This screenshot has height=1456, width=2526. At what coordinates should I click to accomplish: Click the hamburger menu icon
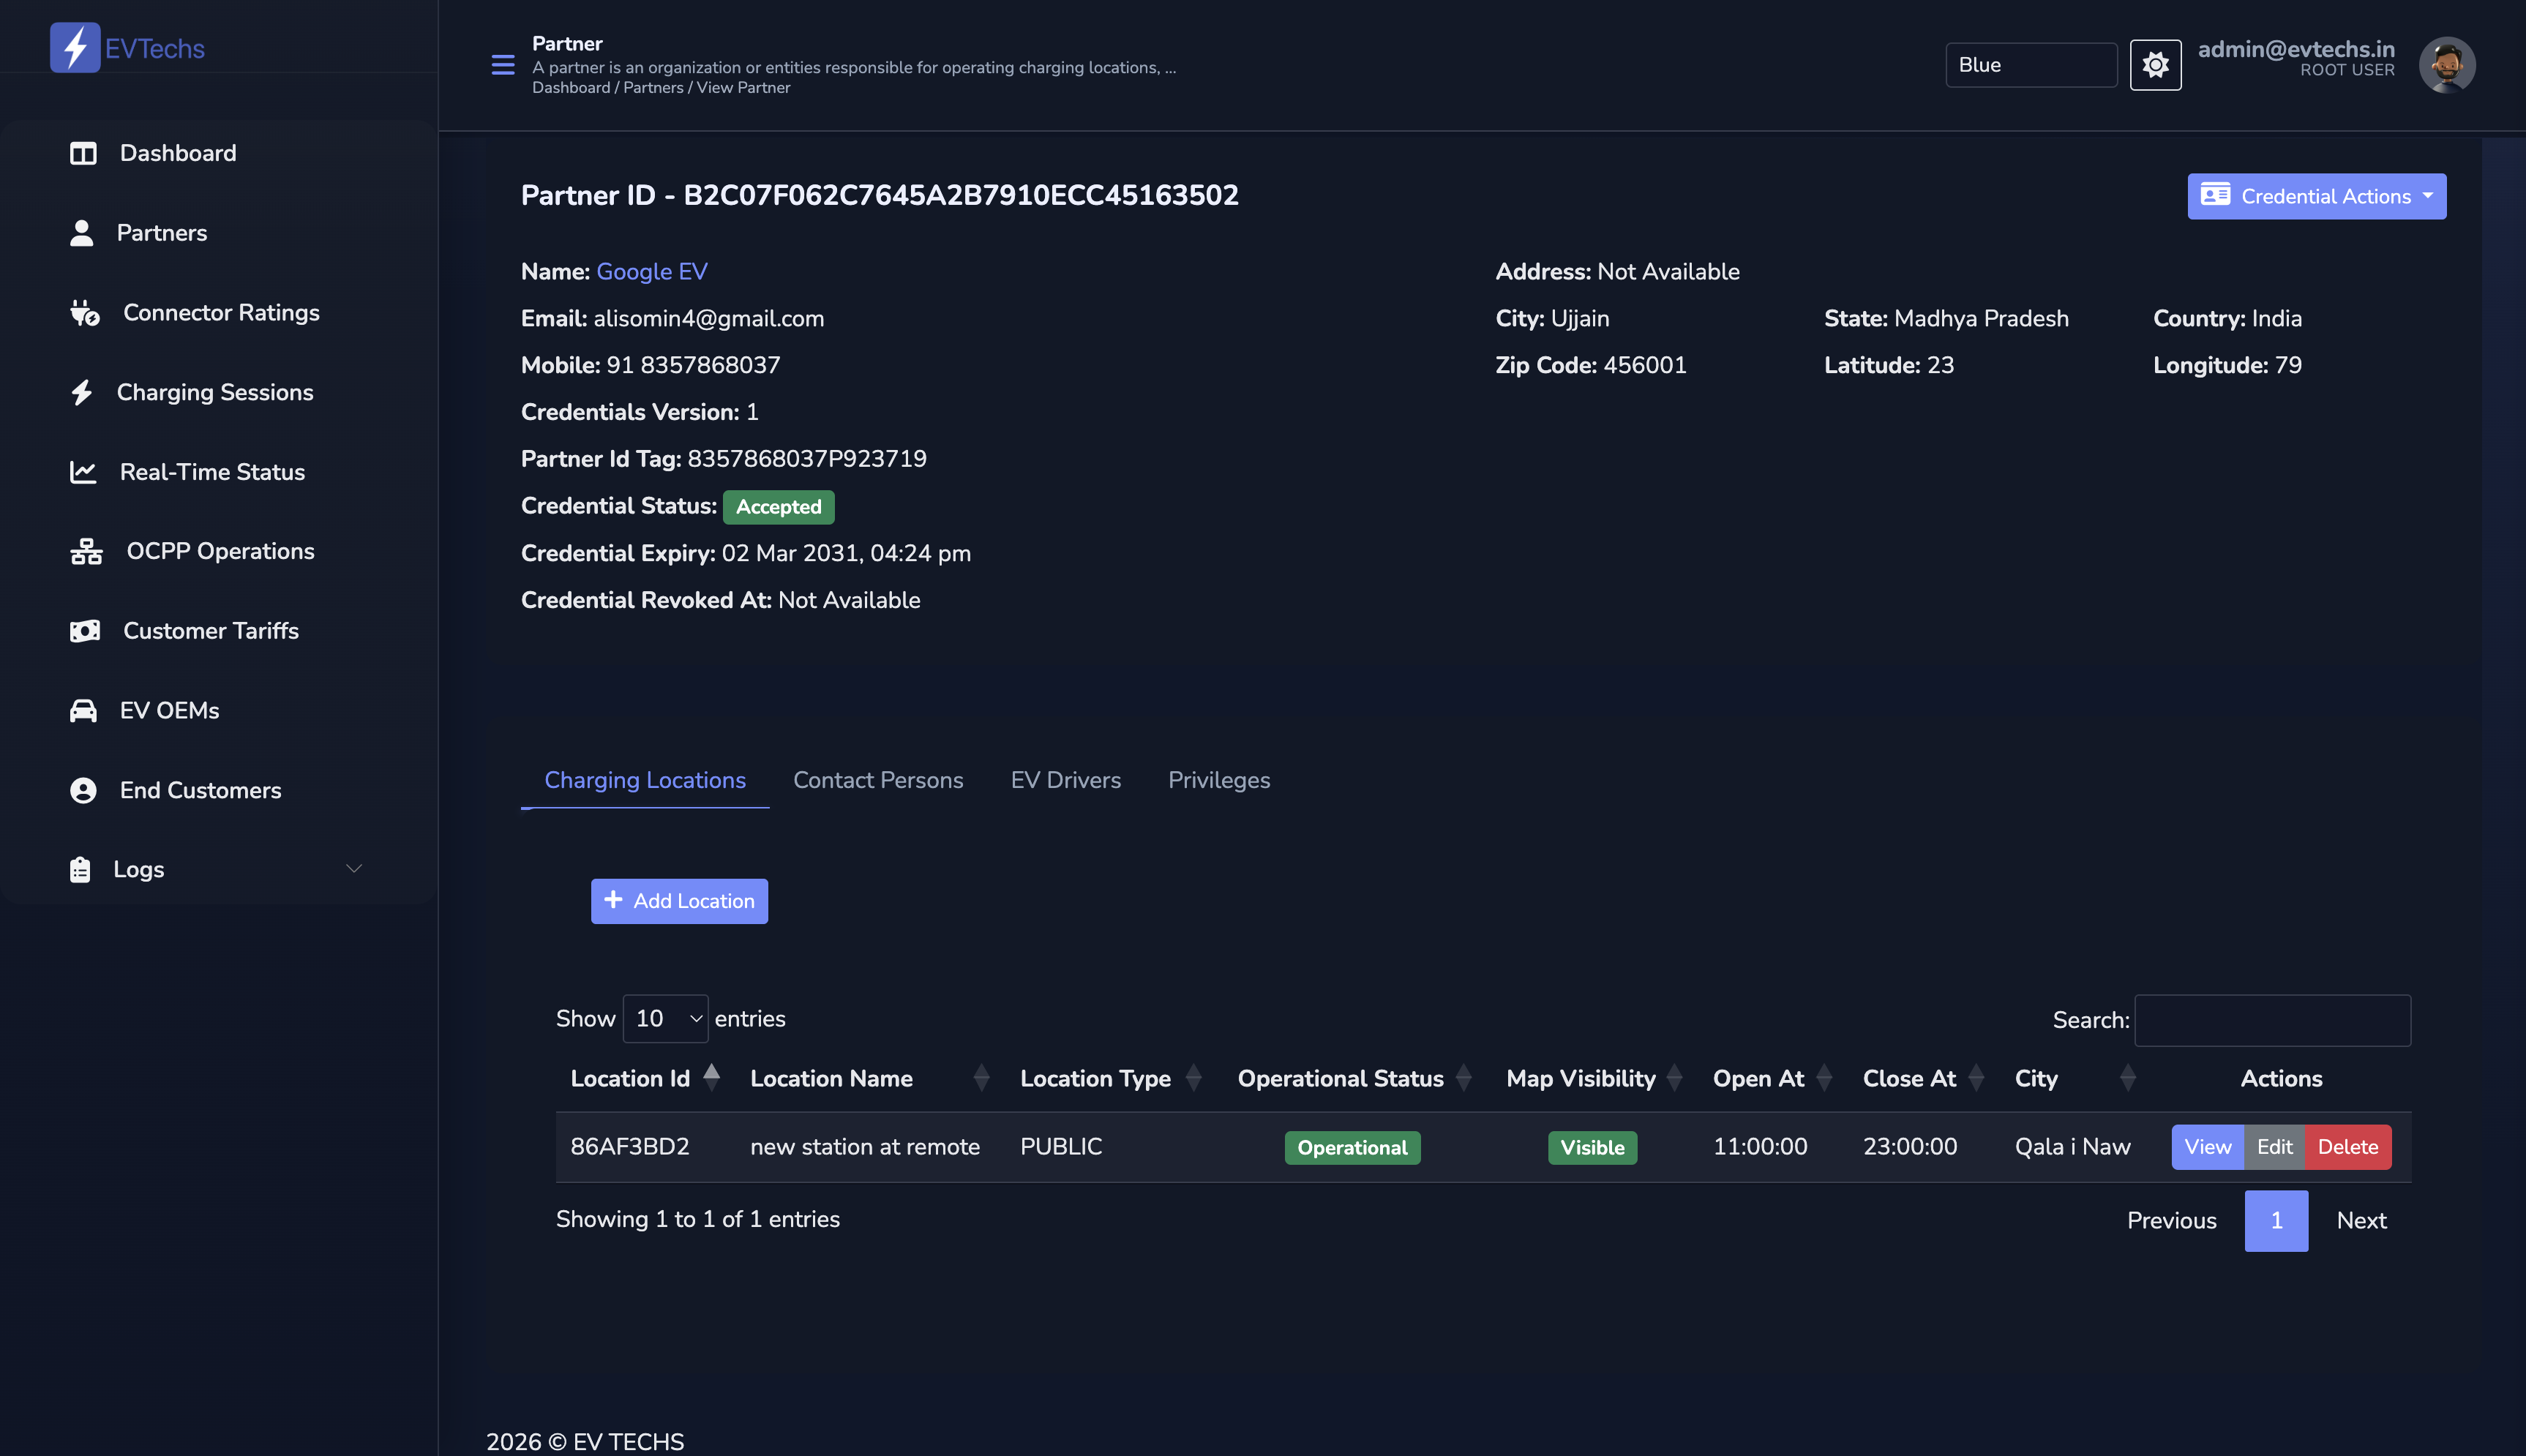pyautogui.click(x=503, y=65)
